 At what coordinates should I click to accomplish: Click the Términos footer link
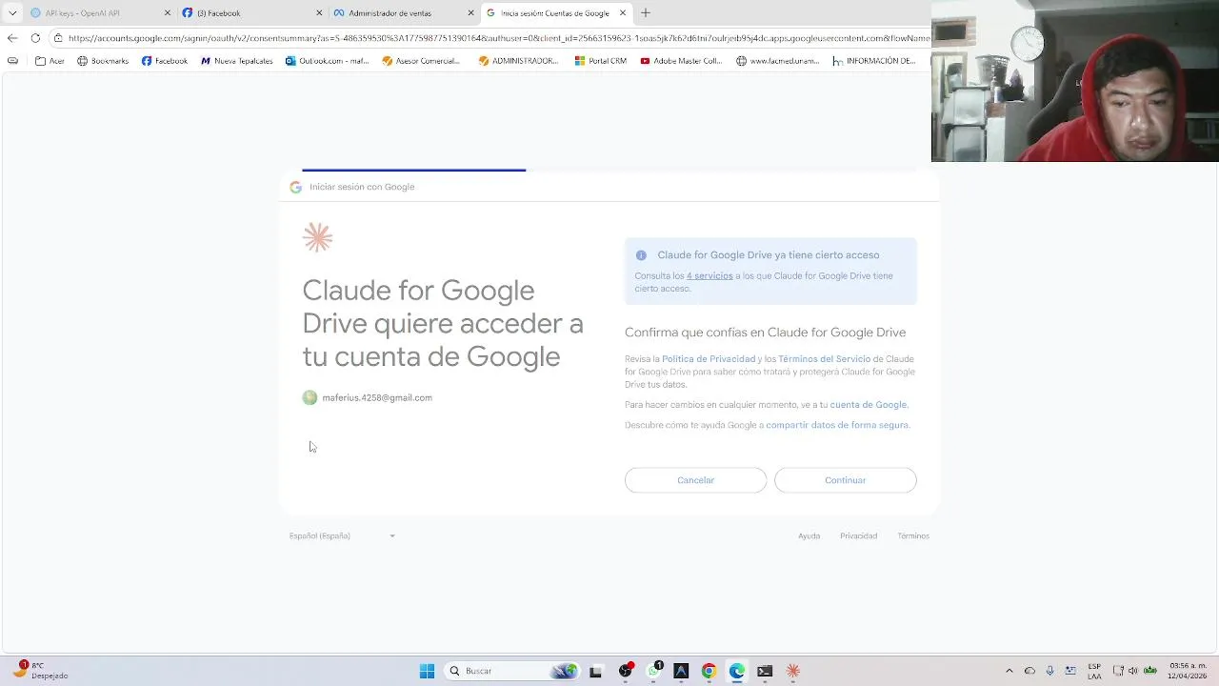pyautogui.click(x=913, y=536)
